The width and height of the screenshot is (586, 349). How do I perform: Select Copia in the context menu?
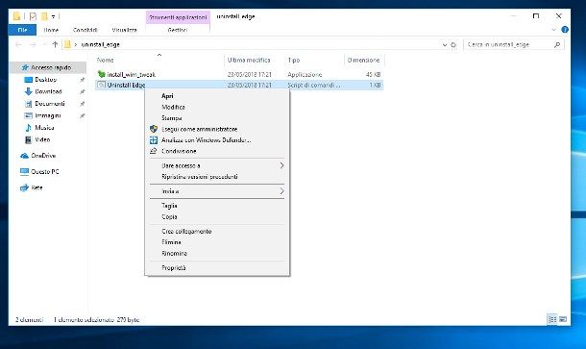pos(169,216)
